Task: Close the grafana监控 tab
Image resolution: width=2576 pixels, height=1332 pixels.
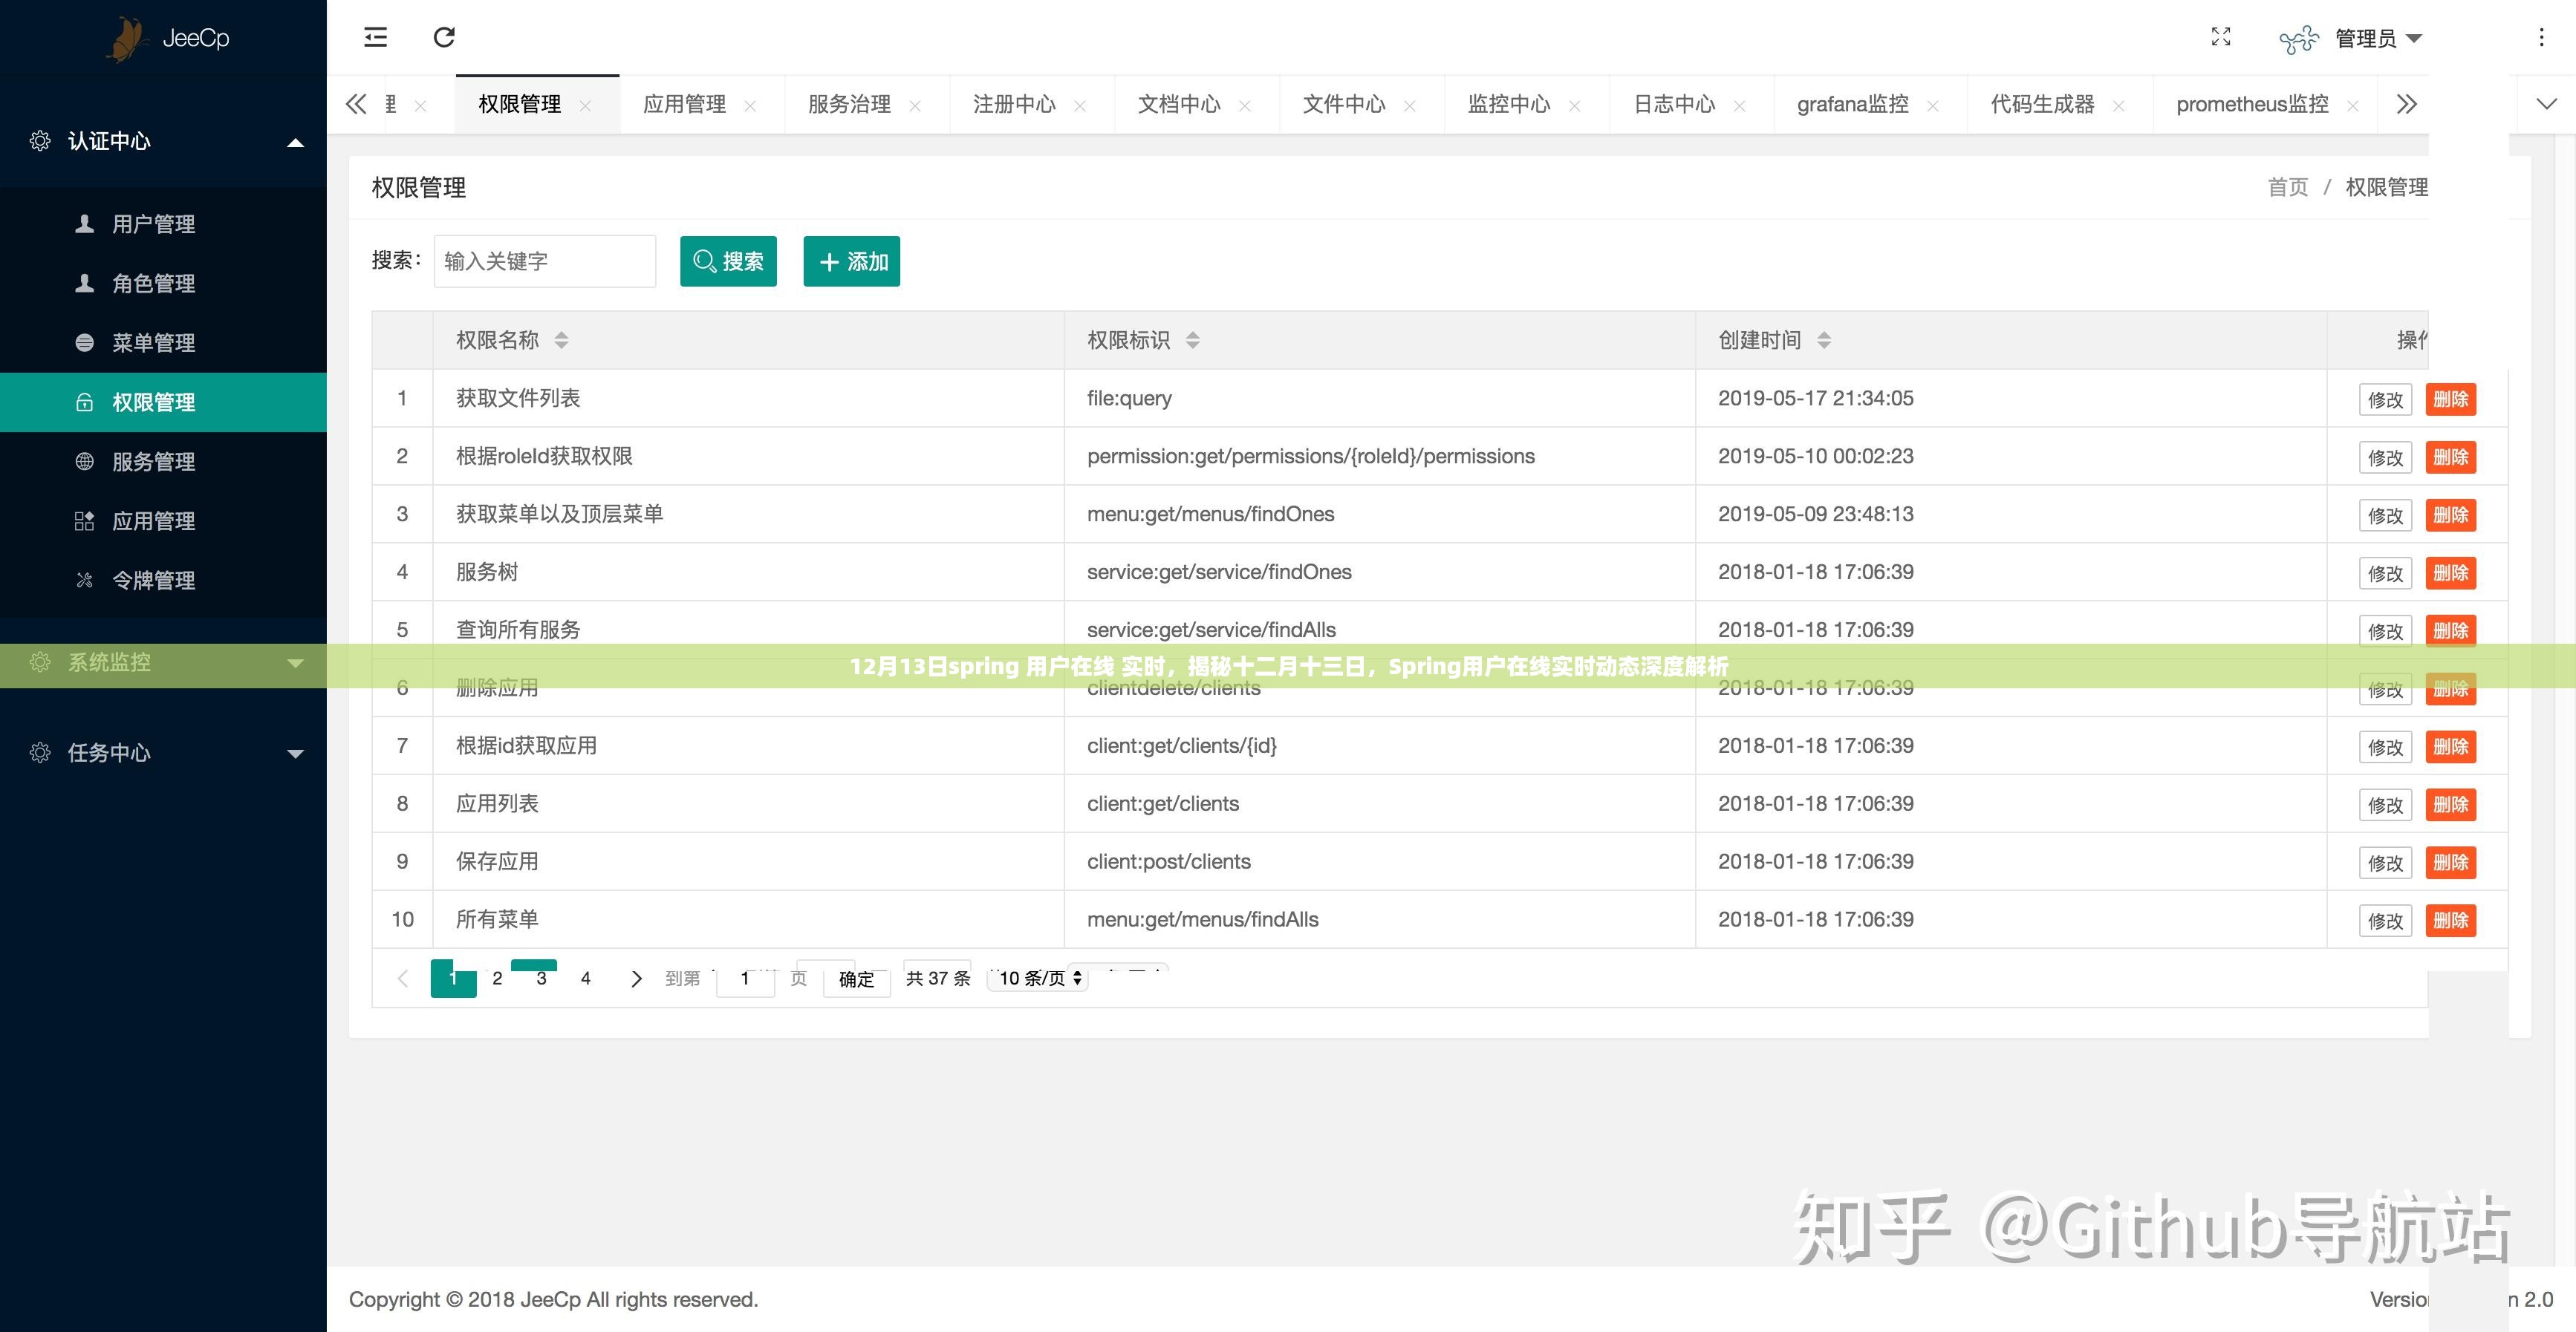Action: 1933,106
